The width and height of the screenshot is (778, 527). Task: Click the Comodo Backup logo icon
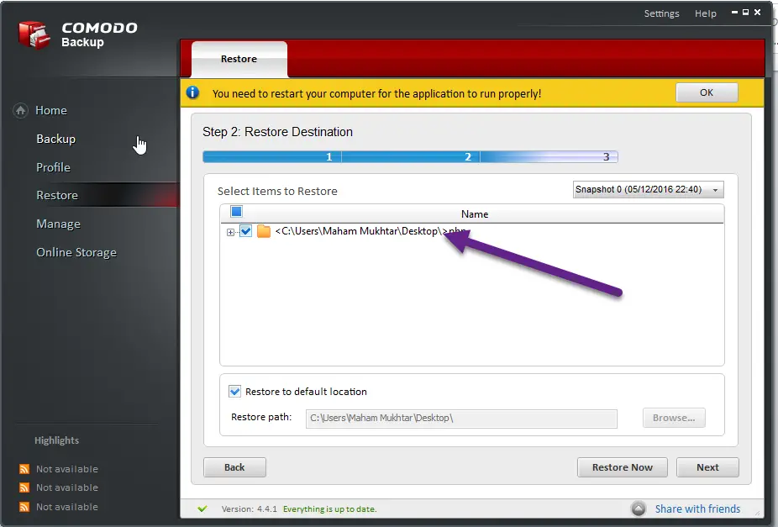point(34,34)
